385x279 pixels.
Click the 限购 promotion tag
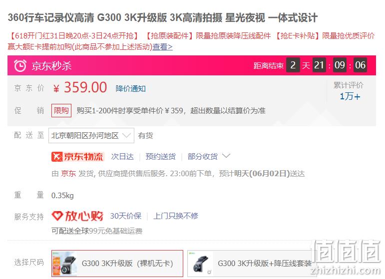point(61,110)
